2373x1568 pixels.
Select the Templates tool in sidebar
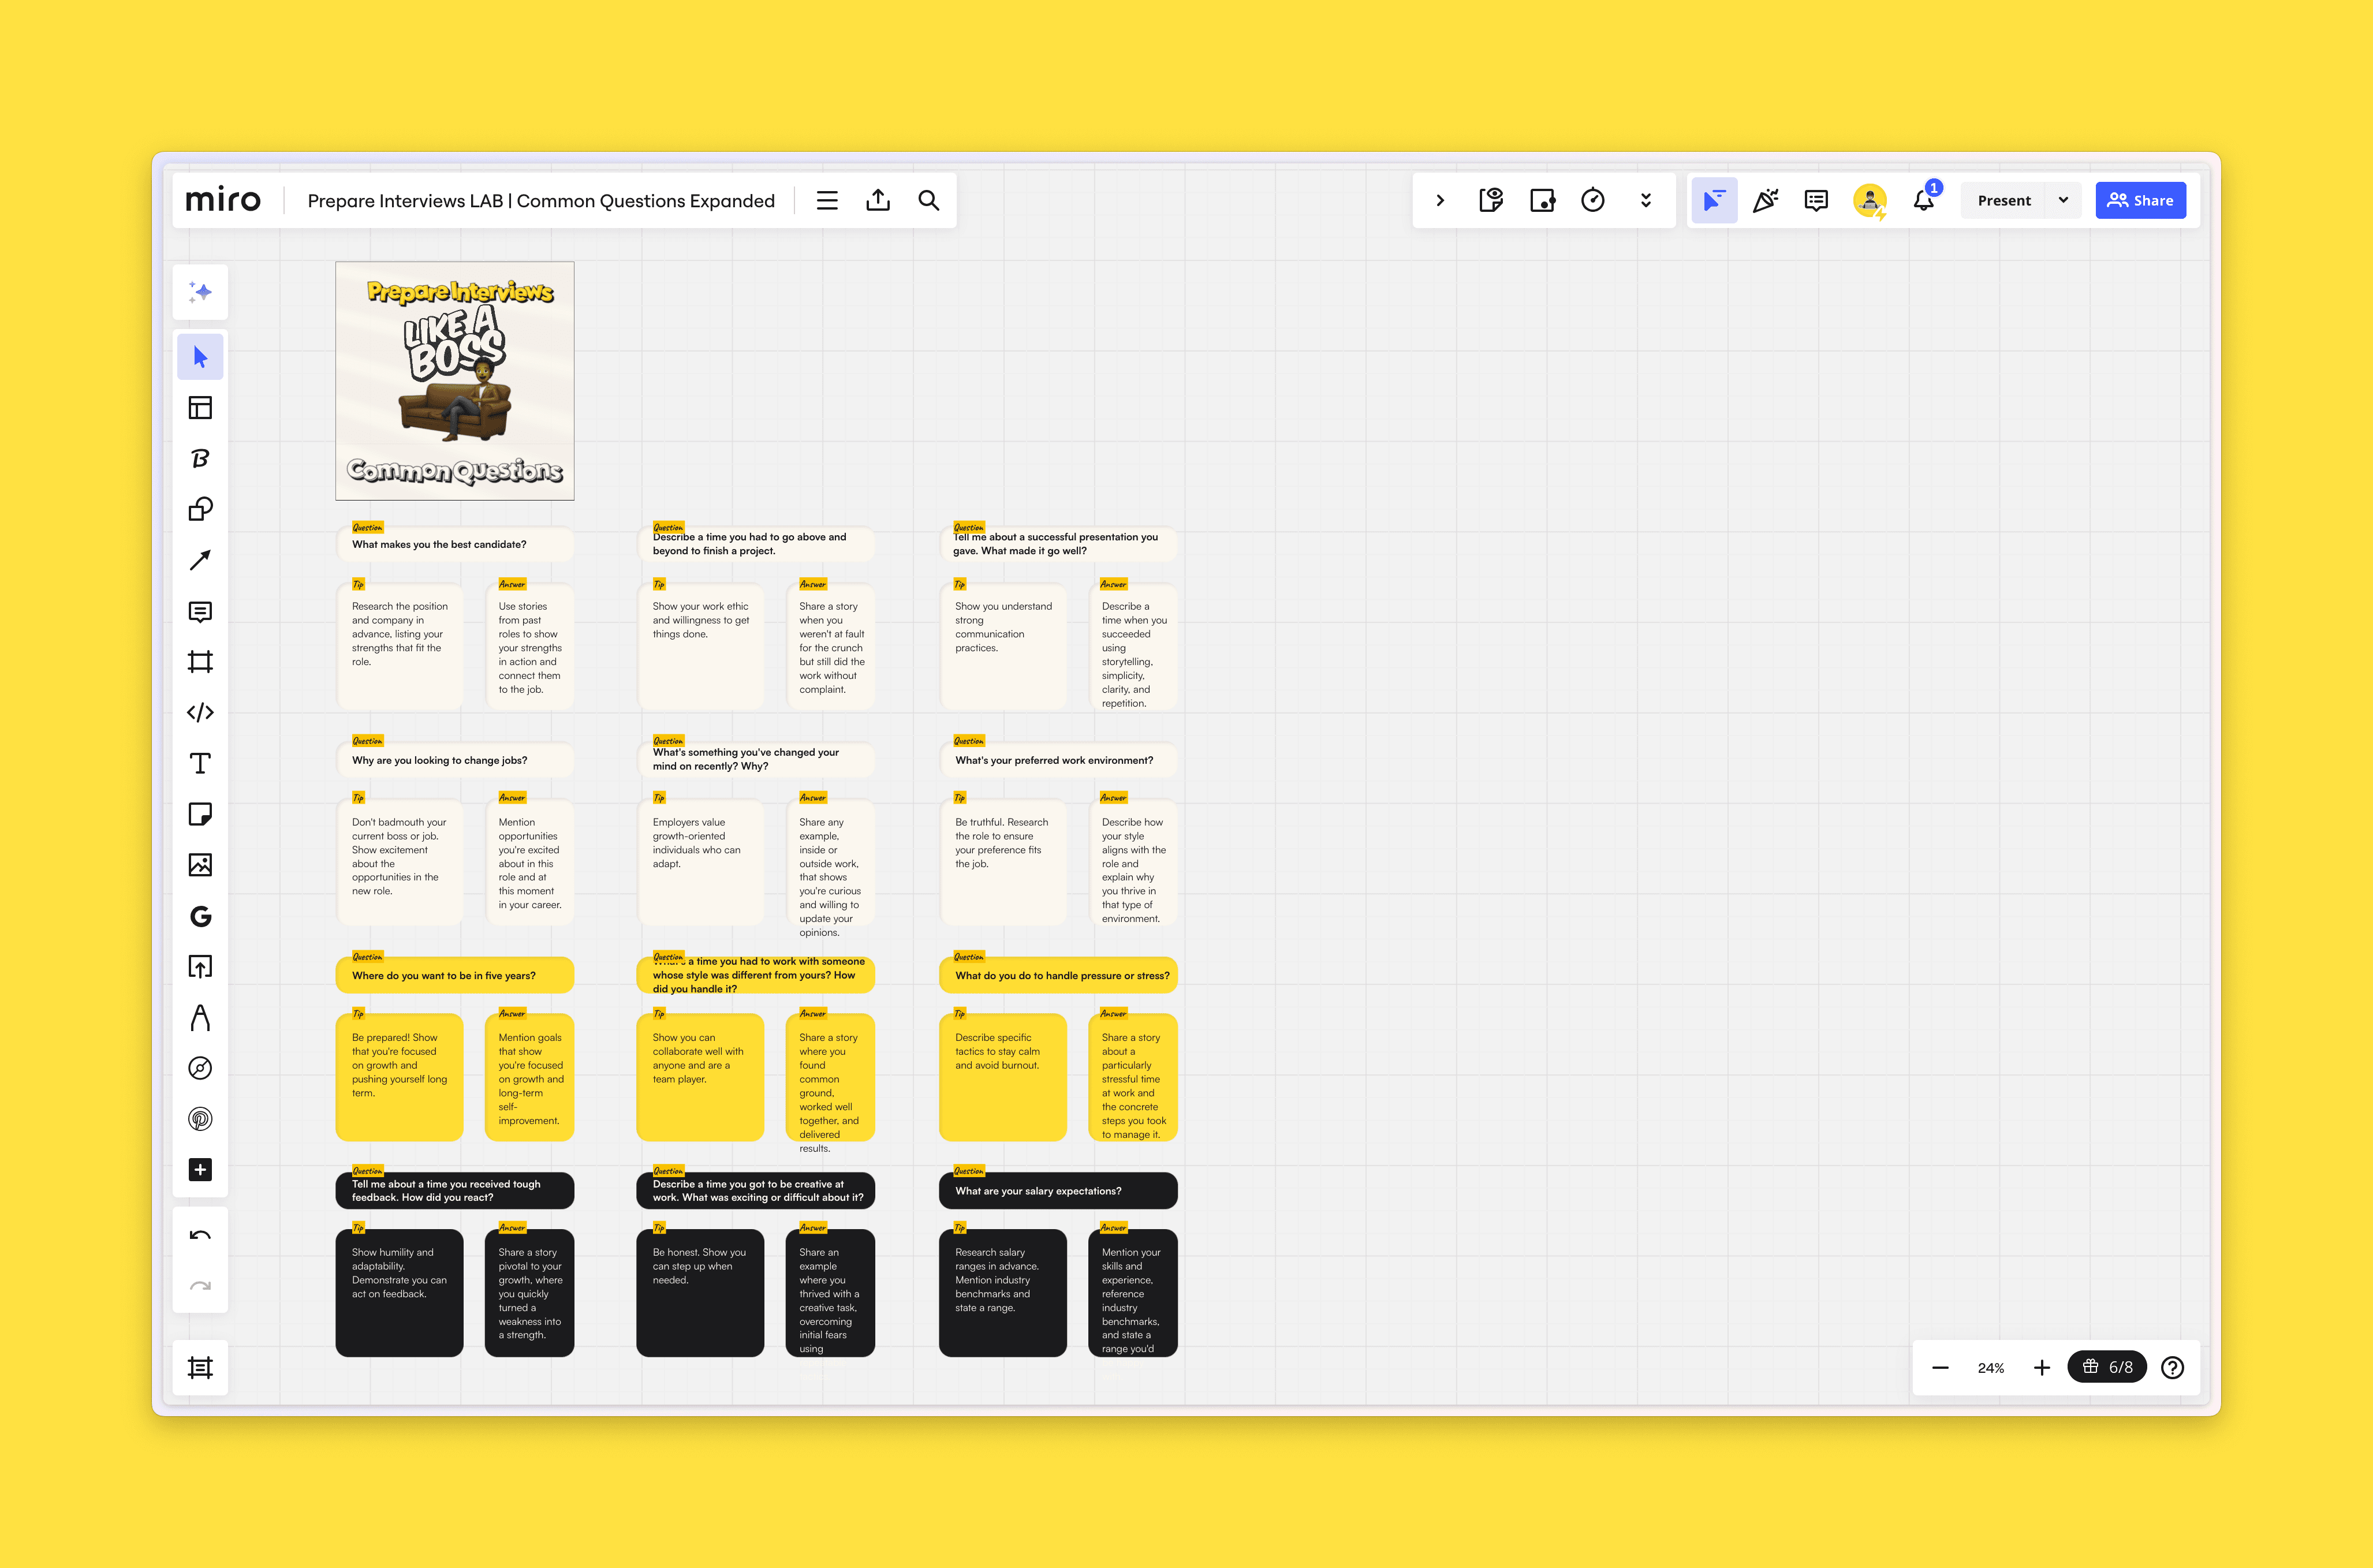click(200, 408)
